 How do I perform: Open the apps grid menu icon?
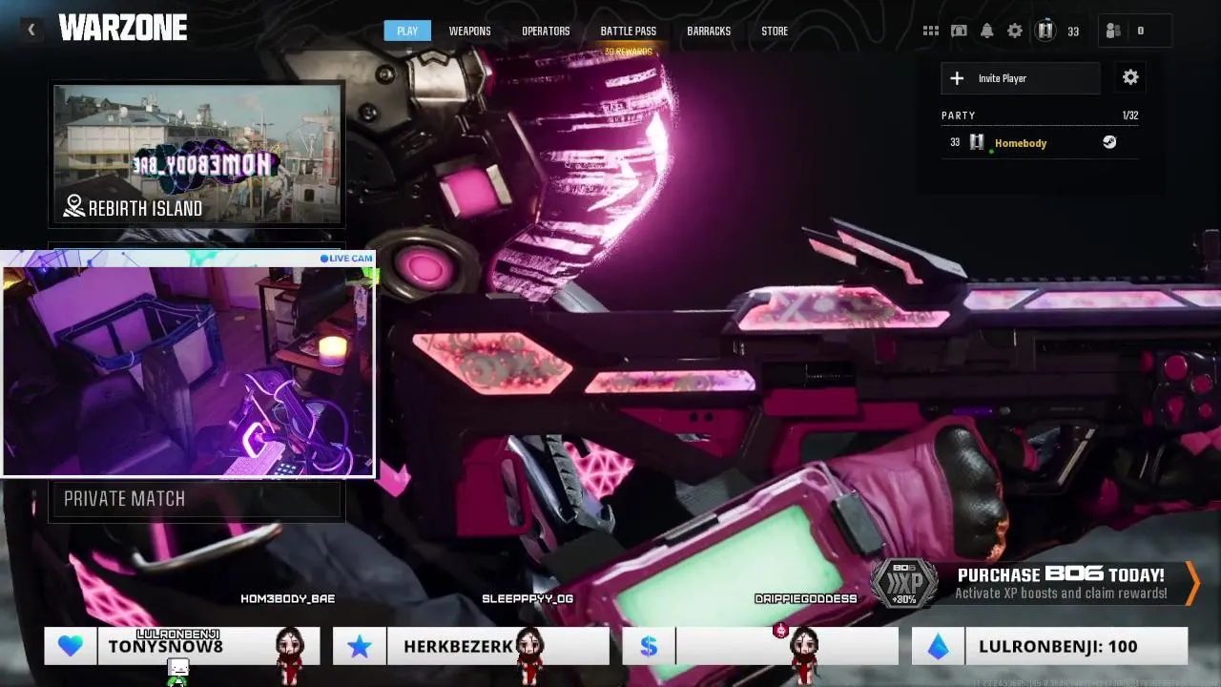[930, 31]
